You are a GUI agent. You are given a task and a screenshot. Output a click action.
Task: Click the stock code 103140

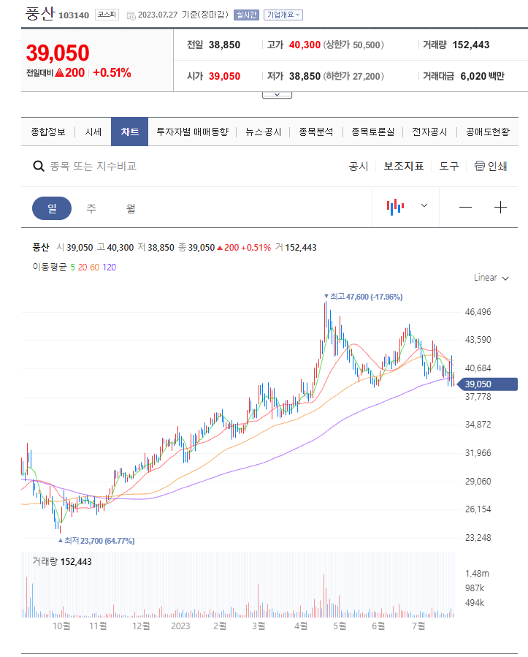pos(74,15)
